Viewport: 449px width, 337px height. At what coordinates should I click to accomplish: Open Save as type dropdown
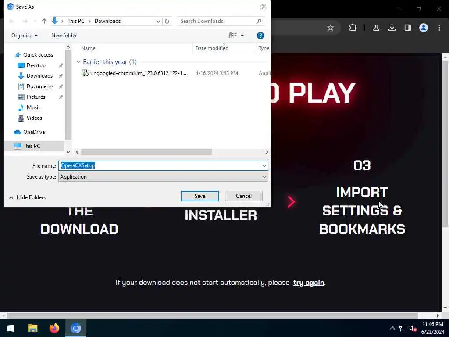264,177
